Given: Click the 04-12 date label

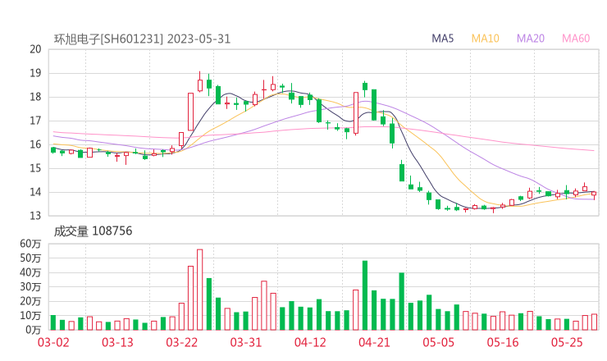Looking at the screenshot, I should pyautogui.click(x=310, y=342).
